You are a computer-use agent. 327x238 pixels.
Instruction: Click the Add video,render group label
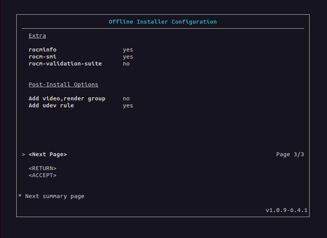tap(67, 98)
